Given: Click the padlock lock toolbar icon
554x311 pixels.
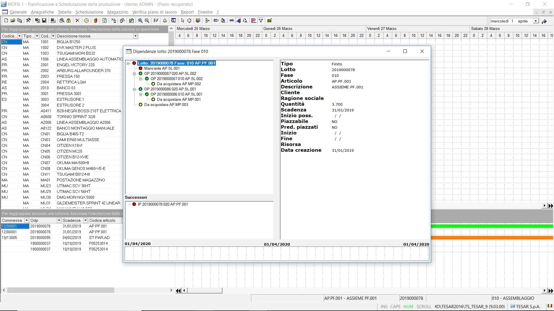Looking at the screenshot, I should (x=69, y=20).
